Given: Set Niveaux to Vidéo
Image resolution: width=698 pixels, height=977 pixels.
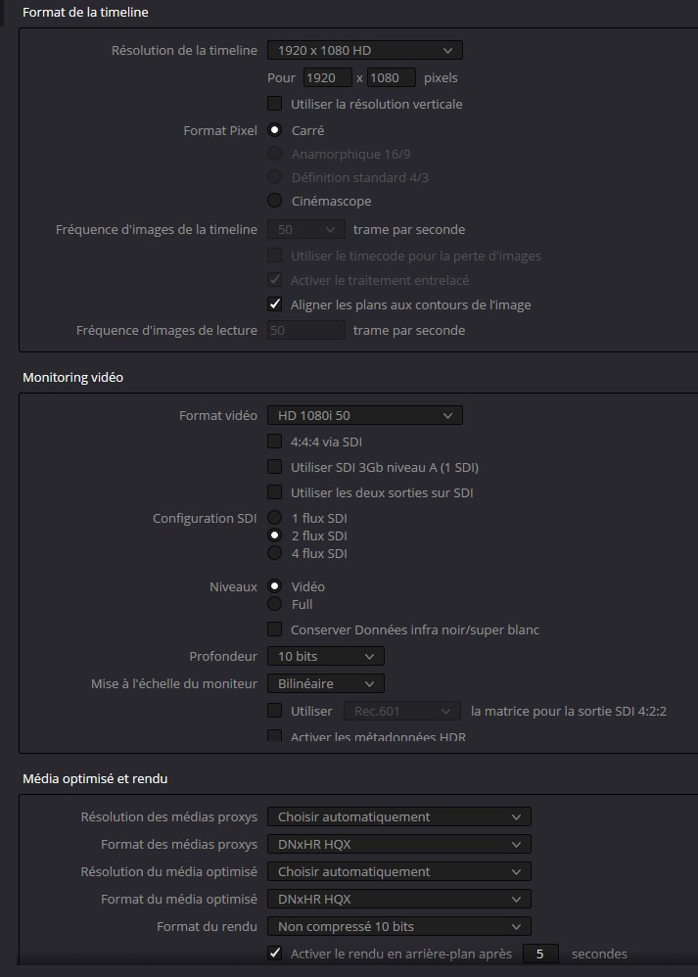Looking at the screenshot, I should click(x=274, y=586).
